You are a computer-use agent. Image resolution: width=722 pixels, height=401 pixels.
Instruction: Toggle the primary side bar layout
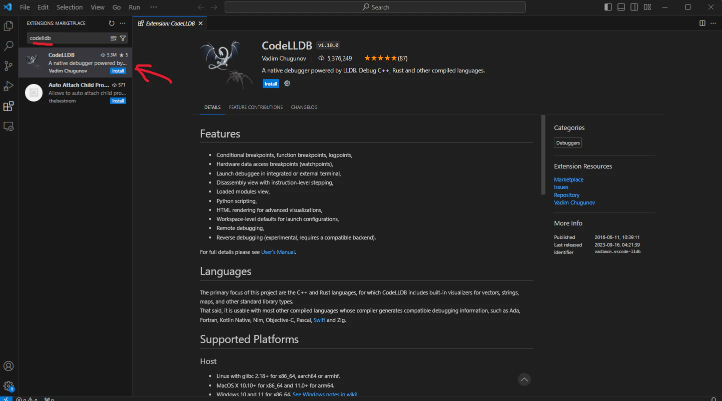[608, 7]
